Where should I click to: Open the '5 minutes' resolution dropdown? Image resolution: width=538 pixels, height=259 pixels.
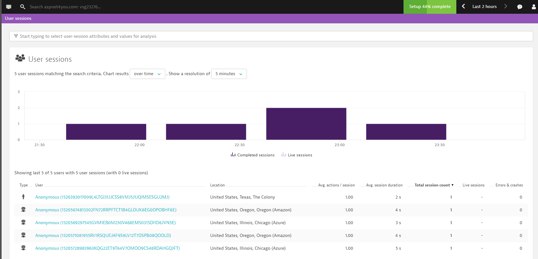tap(229, 74)
